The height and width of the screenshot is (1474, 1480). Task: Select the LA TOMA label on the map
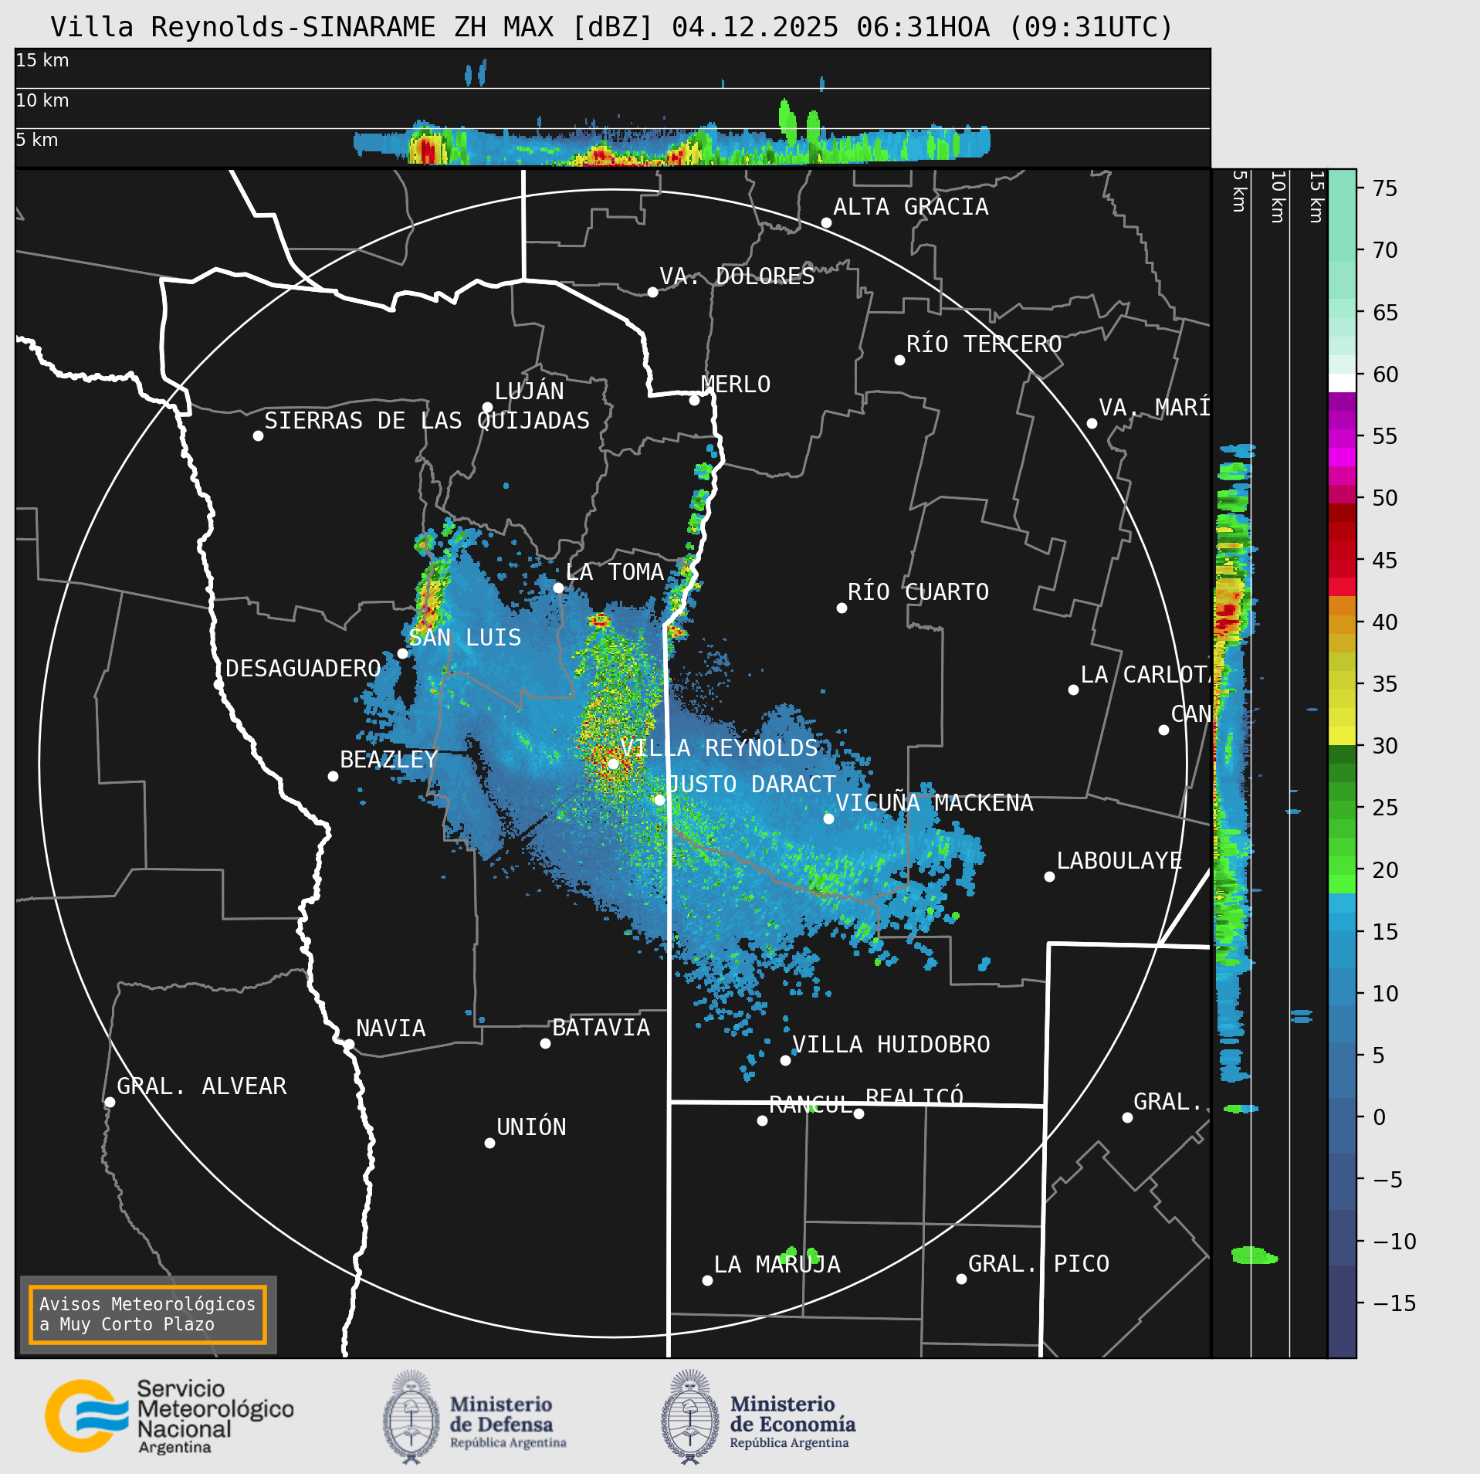(615, 571)
